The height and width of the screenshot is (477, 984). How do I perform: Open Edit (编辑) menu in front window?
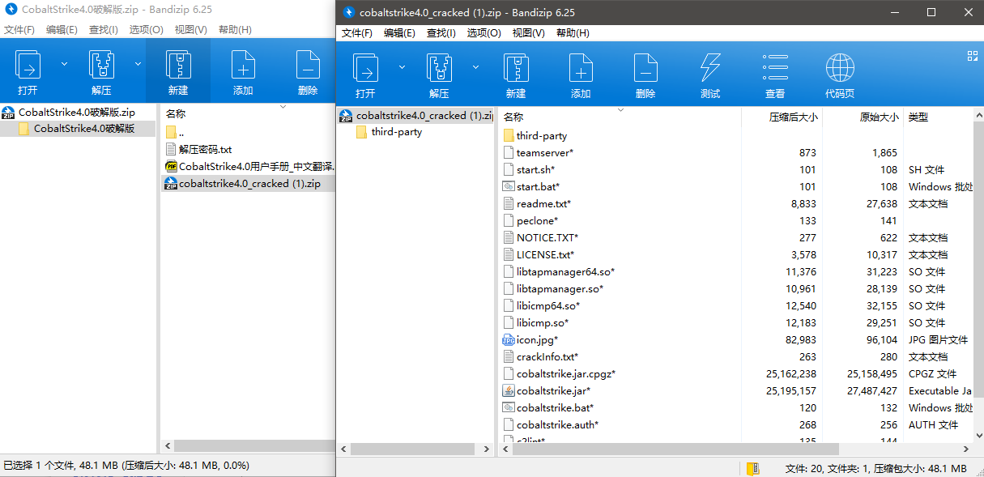tap(399, 33)
